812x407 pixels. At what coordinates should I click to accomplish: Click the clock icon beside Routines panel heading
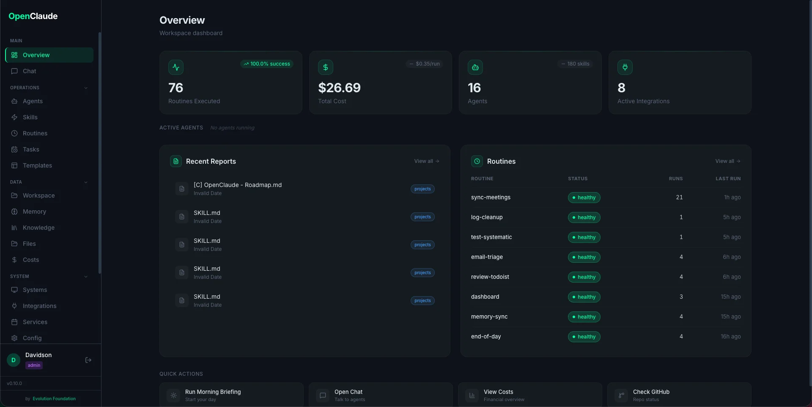pyautogui.click(x=477, y=161)
